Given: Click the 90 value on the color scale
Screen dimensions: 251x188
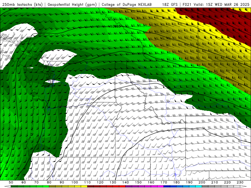Looking at the screenshot, I should pyautogui.click(x=62, y=182).
